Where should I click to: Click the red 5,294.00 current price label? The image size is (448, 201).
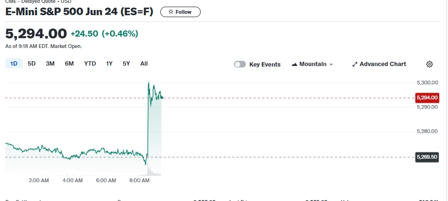(427, 98)
